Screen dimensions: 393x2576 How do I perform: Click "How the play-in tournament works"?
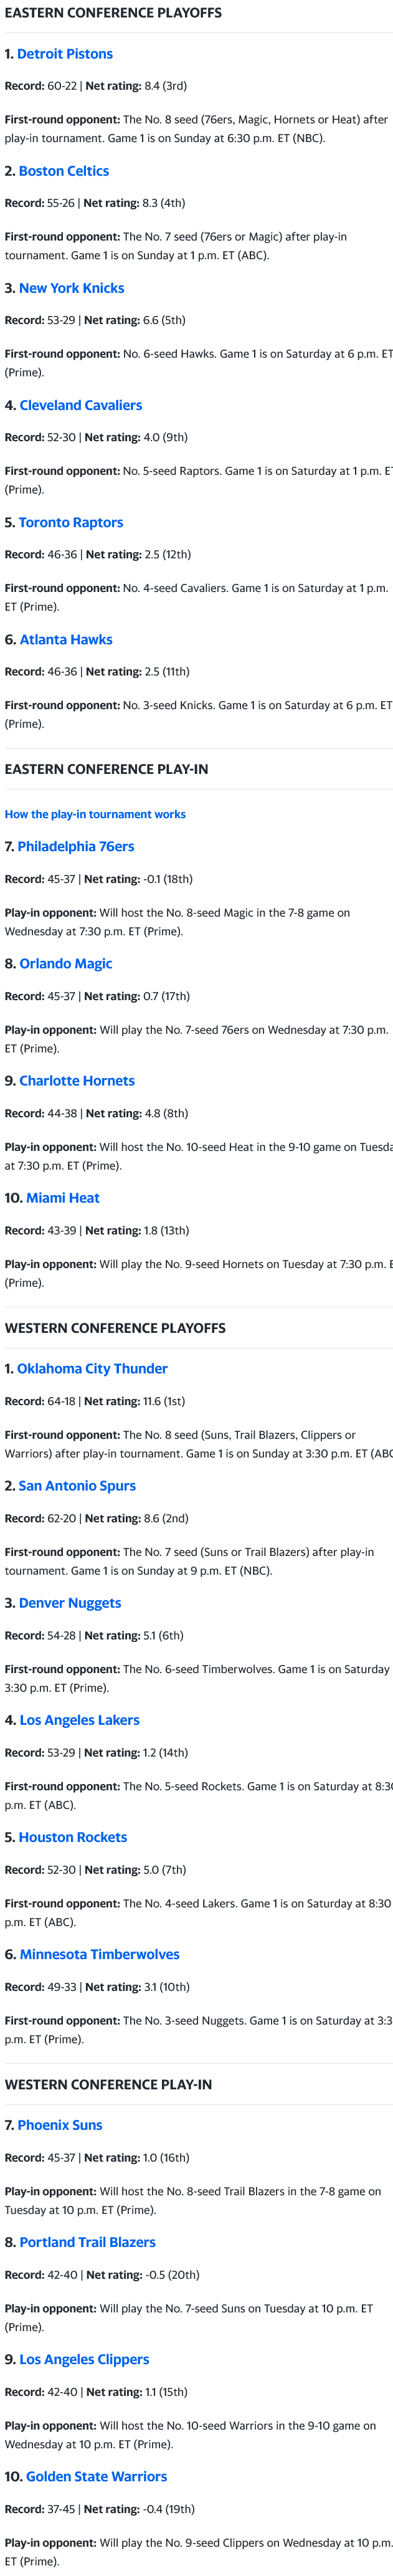point(95,814)
